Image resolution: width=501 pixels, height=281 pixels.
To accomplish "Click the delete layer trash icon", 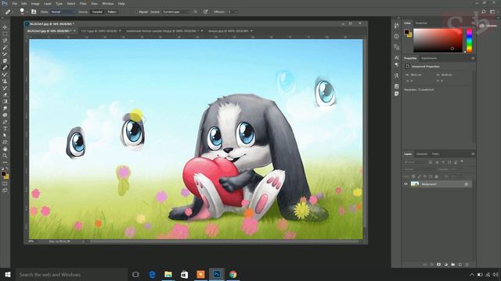I will click(467, 265).
